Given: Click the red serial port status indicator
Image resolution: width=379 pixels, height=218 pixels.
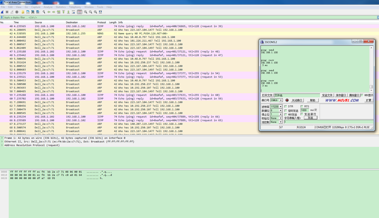Looking at the screenshot, I should point(287,100).
